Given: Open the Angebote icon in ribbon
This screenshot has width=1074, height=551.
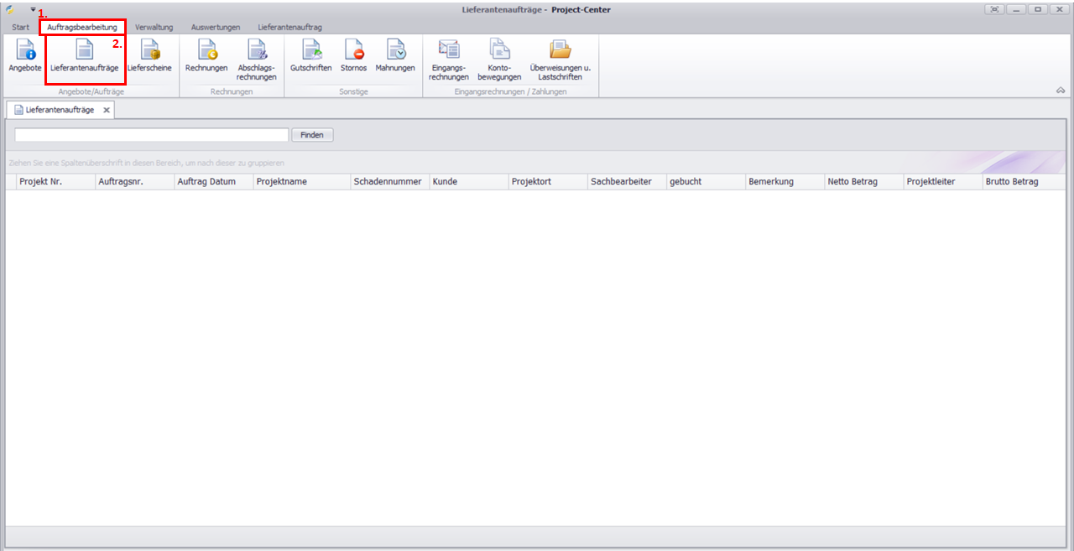Looking at the screenshot, I should (x=25, y=55).
